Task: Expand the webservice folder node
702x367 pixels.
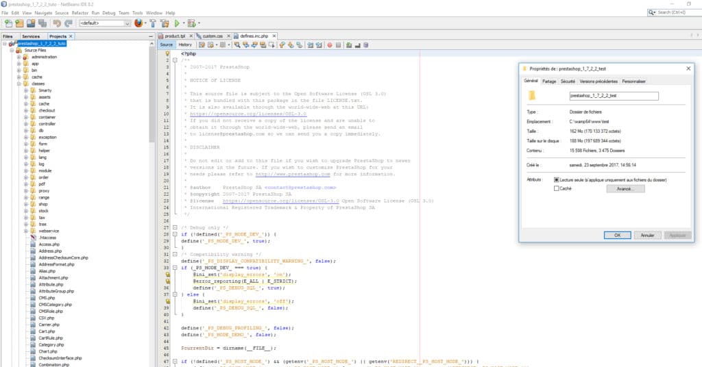Action: pos(26,231)
